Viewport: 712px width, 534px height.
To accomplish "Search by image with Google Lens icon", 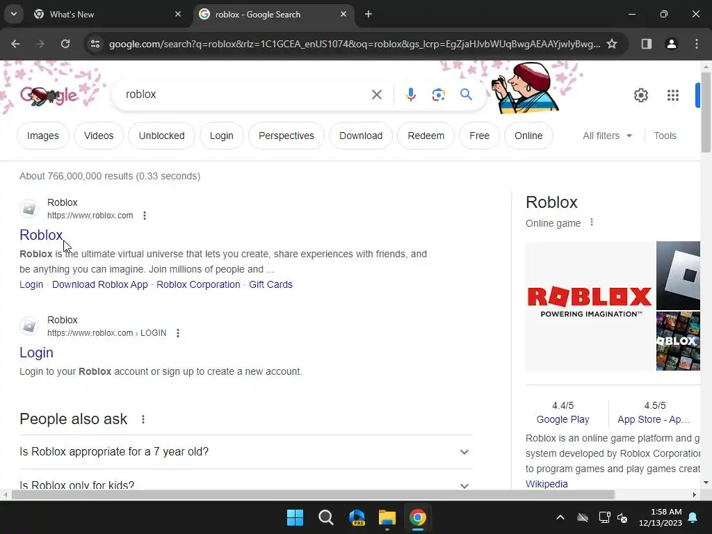I will point(438,95).
